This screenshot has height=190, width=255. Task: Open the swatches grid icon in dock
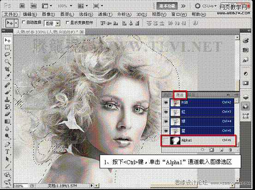[x=246, y=50]
